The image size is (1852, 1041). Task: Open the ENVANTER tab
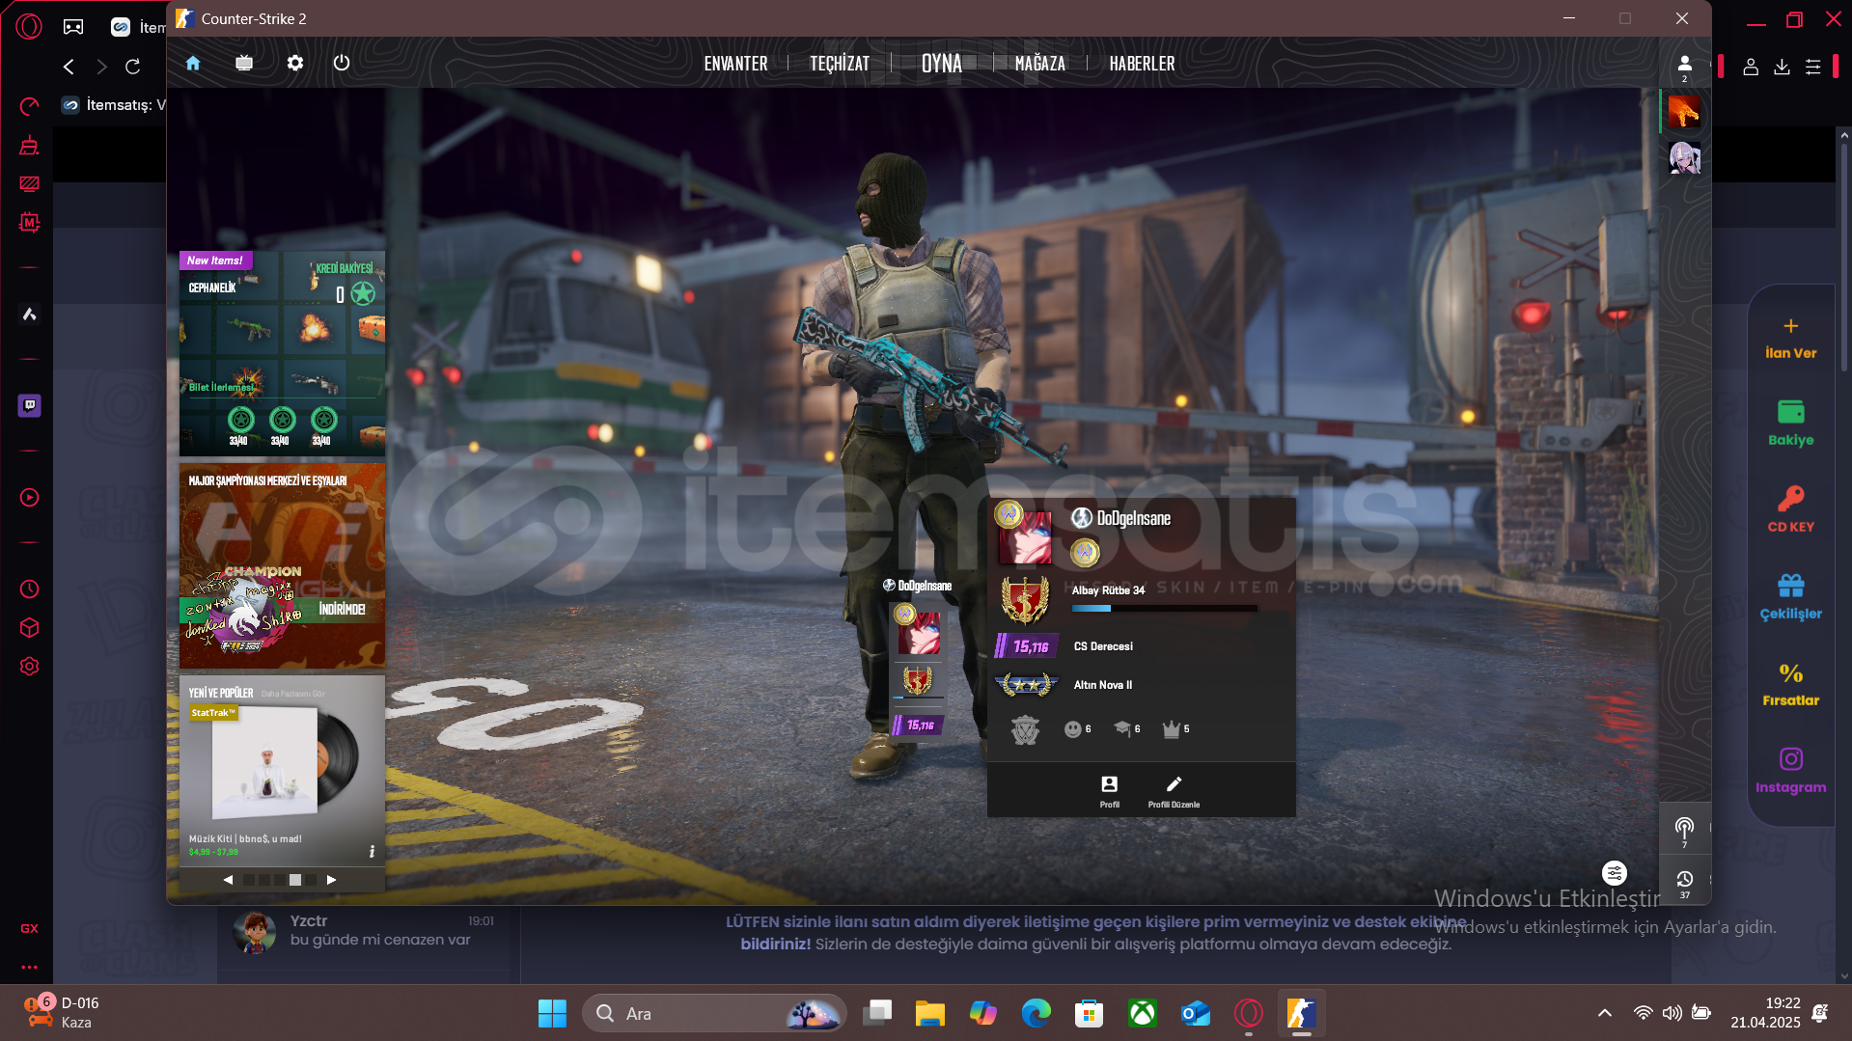click(735, 64)
